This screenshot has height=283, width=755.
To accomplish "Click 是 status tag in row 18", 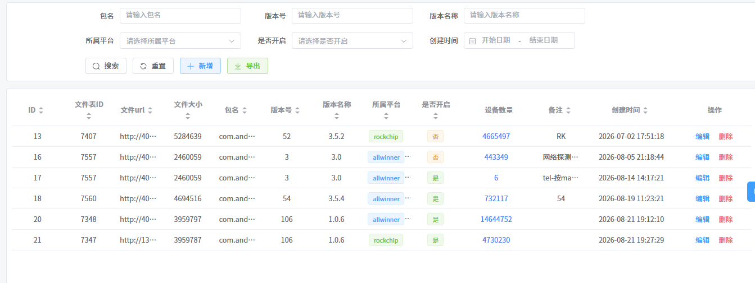I will [x=435, y=198].
